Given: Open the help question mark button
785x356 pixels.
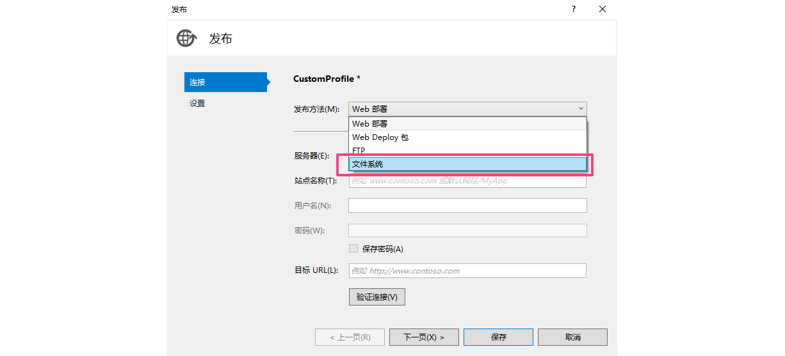Looking at the screenshot, I should coord(574,9).
